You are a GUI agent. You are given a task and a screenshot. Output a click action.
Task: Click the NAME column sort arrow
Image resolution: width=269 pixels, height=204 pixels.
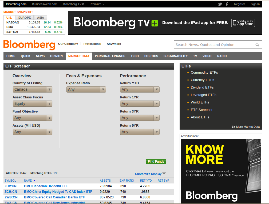[34, 181]
